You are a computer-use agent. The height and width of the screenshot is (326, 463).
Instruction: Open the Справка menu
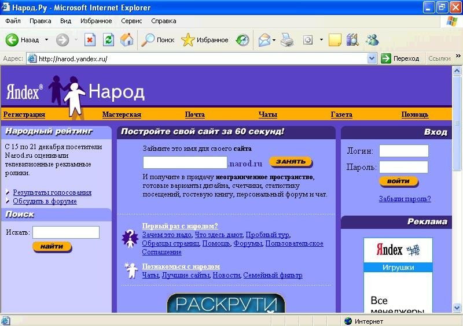point(164,21)
